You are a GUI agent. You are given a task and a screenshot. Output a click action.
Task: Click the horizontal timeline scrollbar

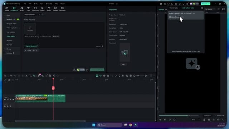[x=50, y=121]
